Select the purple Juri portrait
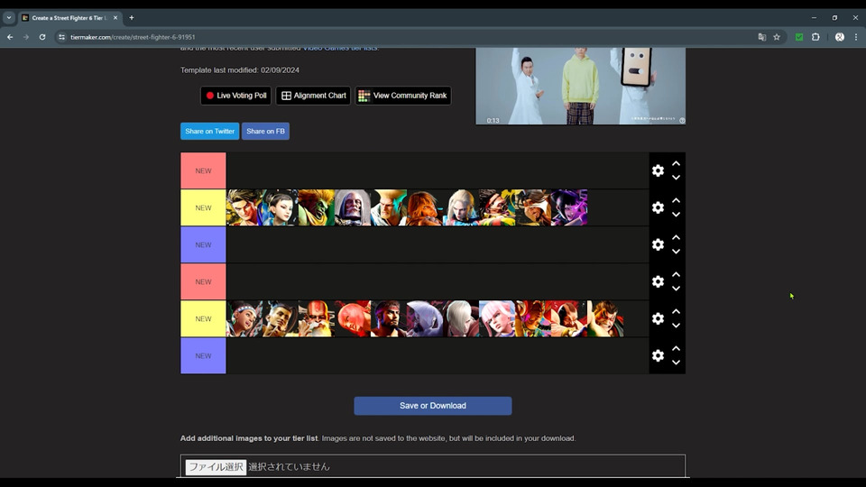Screen dimensions: 866x487 coord(569,207)
